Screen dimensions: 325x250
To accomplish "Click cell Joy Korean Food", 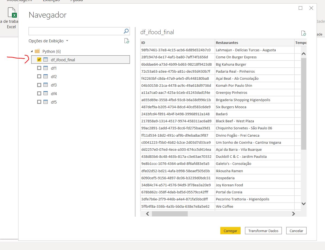I will coord(254,185).
